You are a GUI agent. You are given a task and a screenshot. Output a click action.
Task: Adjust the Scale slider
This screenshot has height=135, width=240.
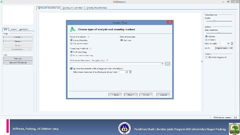[214, 21]
